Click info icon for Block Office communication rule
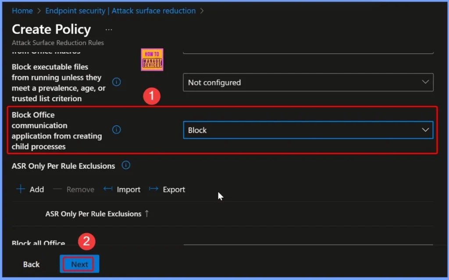Viewport: 449px width, 280px height. coord(117,130)
